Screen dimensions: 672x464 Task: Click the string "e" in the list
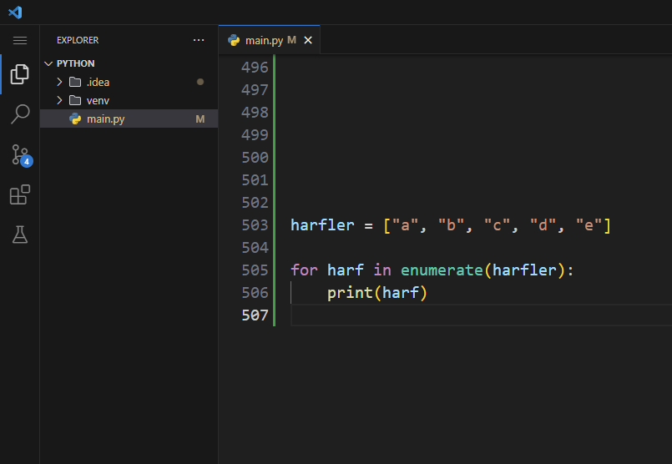tap(589, 225)
